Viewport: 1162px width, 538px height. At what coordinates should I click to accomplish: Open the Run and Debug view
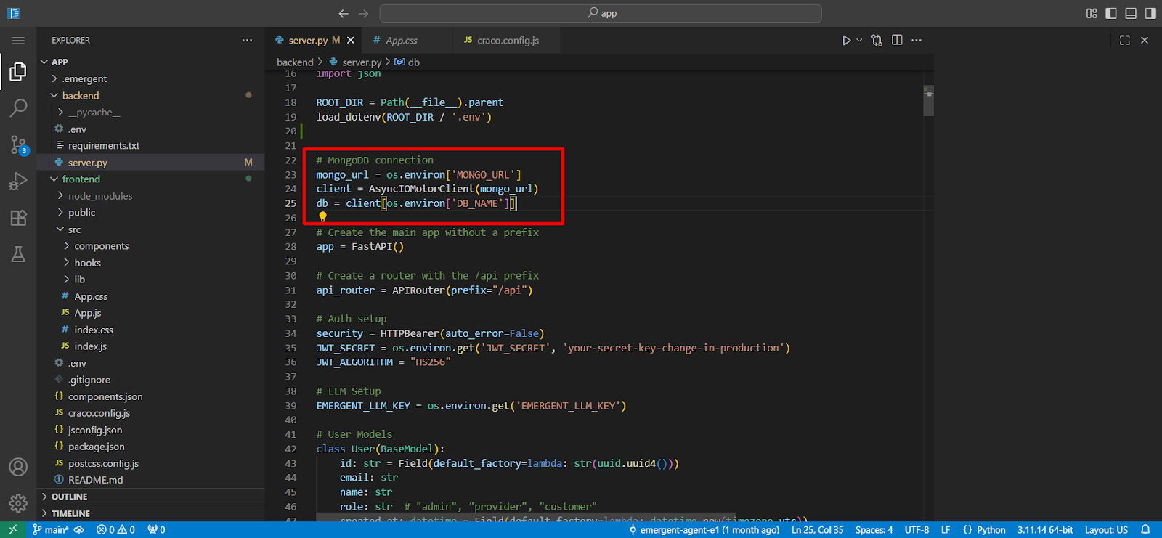18,182
